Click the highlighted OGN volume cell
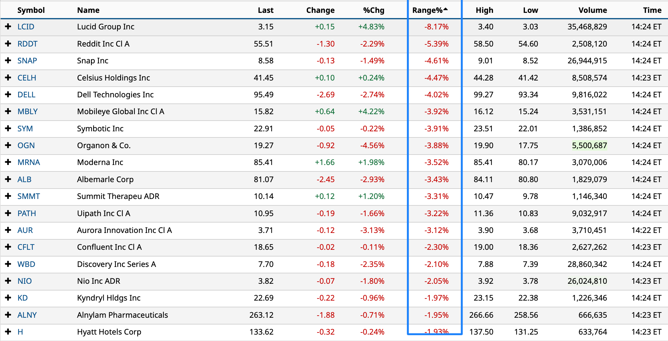This screenshot has height=341, width=668. pos(589,145)
